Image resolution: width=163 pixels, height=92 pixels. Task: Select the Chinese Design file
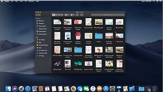coord(78,22)
